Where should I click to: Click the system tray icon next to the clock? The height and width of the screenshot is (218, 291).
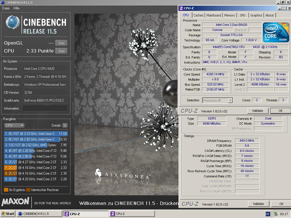coord(276,214)
